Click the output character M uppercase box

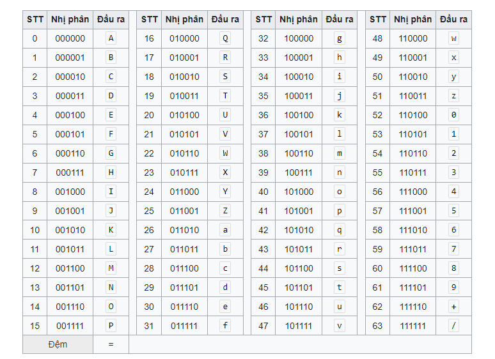111,268
